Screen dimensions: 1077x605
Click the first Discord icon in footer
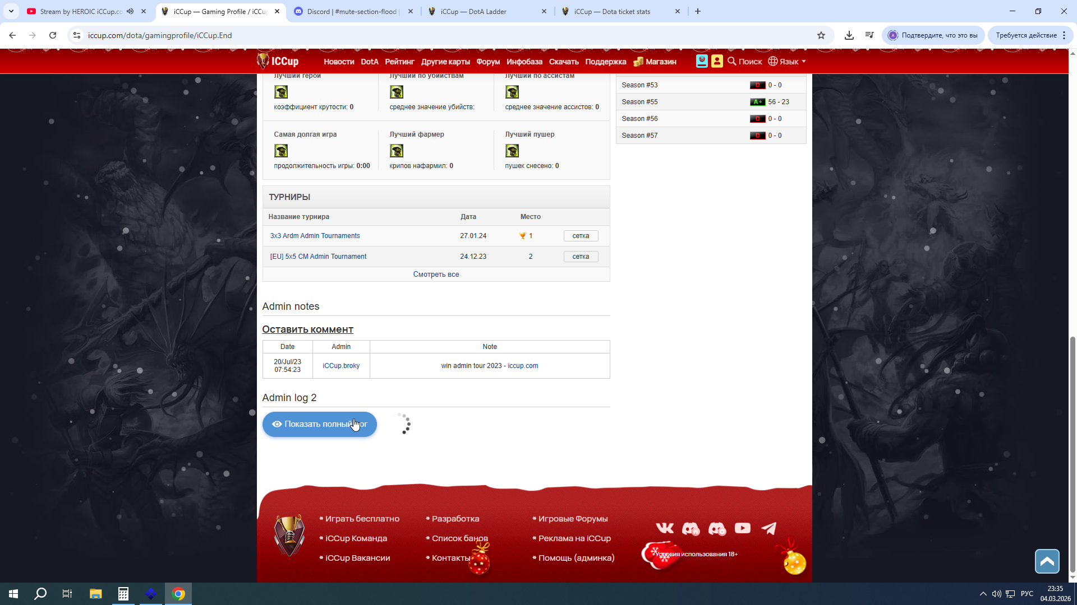coord(691,528)
